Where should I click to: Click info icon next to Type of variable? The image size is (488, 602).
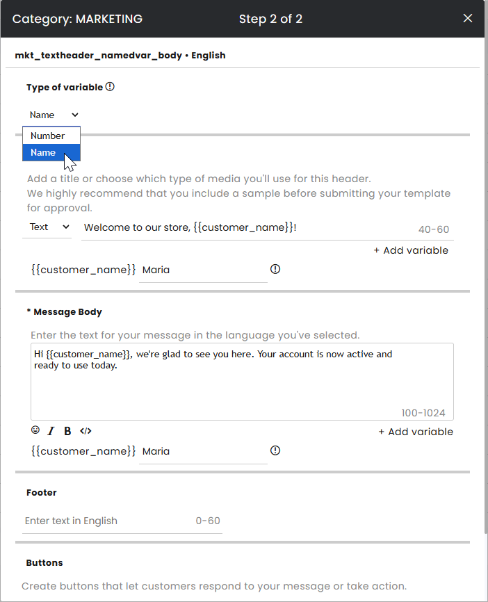click(x=110, y=87)
